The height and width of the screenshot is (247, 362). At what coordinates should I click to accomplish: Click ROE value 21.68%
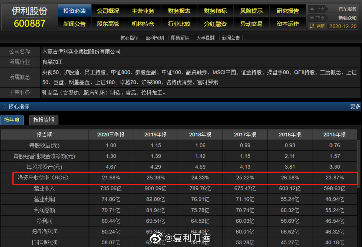(111, 178)
